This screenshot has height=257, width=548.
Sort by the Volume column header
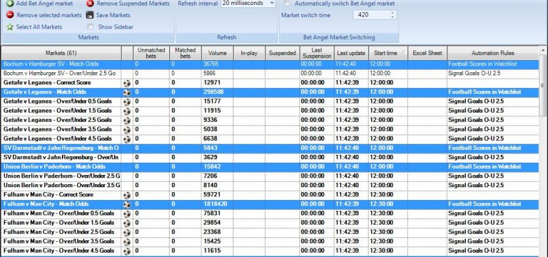[217, 53]
